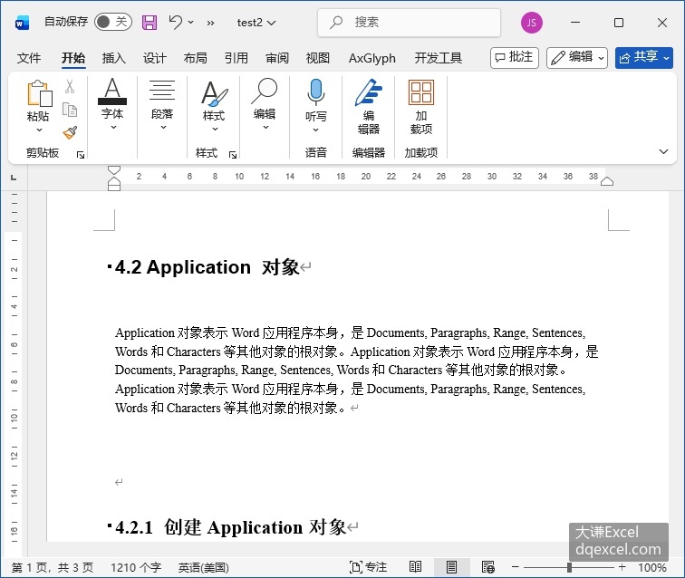
Task: Enable 专注 focus mode
Action: click(x=368, y=567)
